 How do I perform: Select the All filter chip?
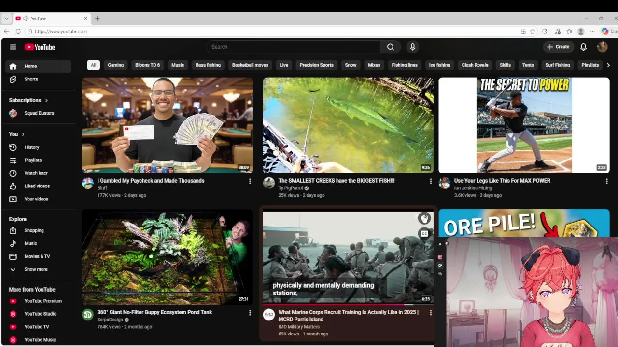tap(93, 65)
